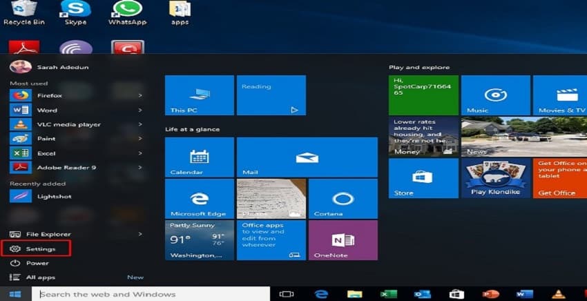Open Outlook from the taskbar

click(x=423, y=294)
